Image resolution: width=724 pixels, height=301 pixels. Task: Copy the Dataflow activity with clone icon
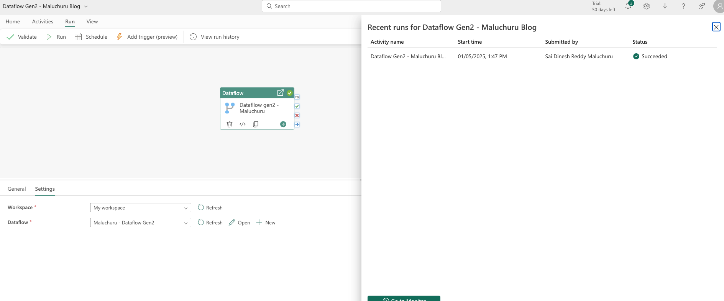pos(256,124)
